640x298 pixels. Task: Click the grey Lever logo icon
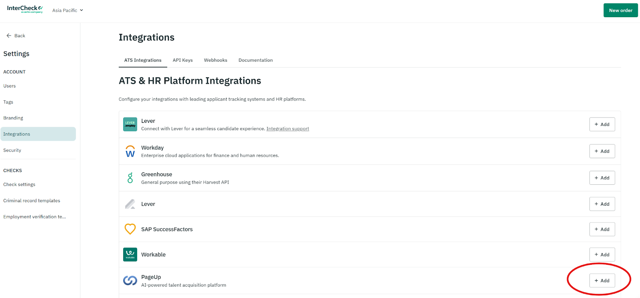point(130,204)
